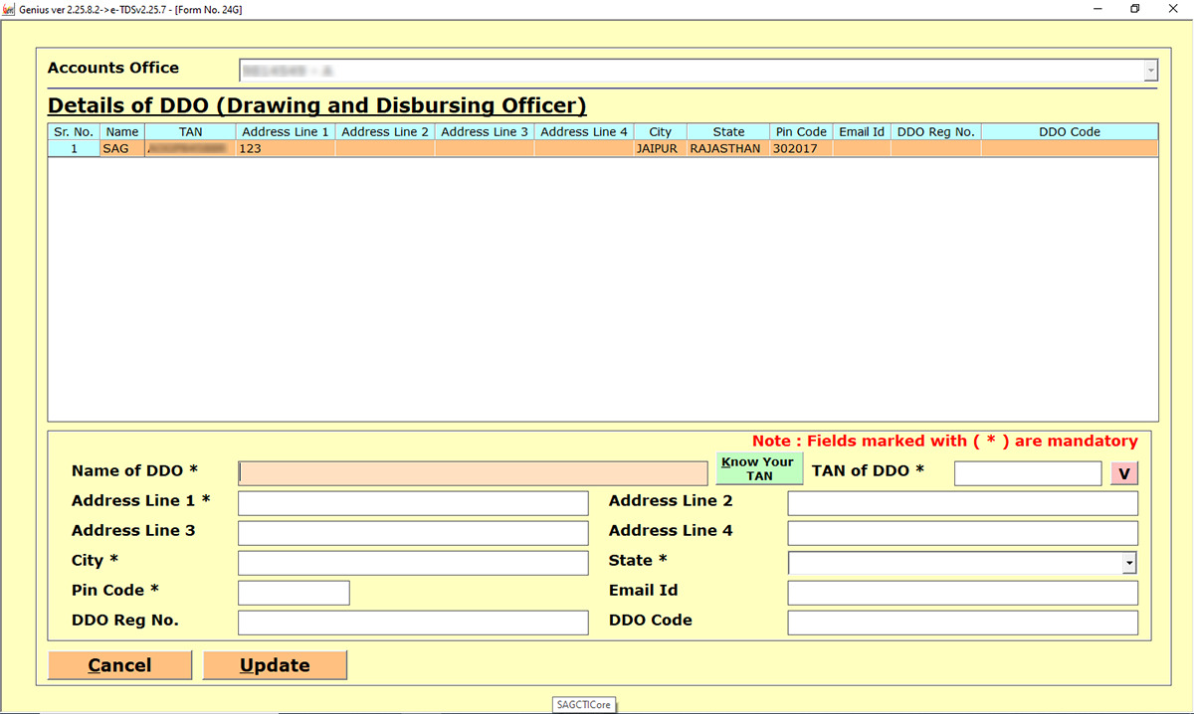Image resolution: width=1194 pixels, height=714 pixels.
Task: Click the Cancel button
Action: click(119, 665)
